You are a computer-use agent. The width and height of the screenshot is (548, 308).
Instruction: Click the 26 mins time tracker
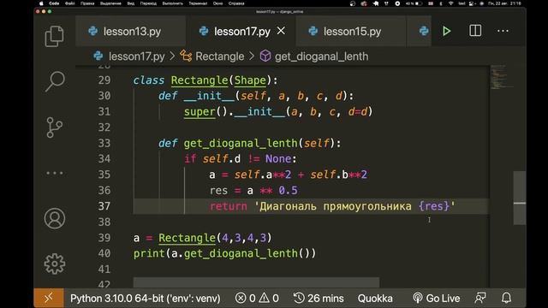pos(319,299)
